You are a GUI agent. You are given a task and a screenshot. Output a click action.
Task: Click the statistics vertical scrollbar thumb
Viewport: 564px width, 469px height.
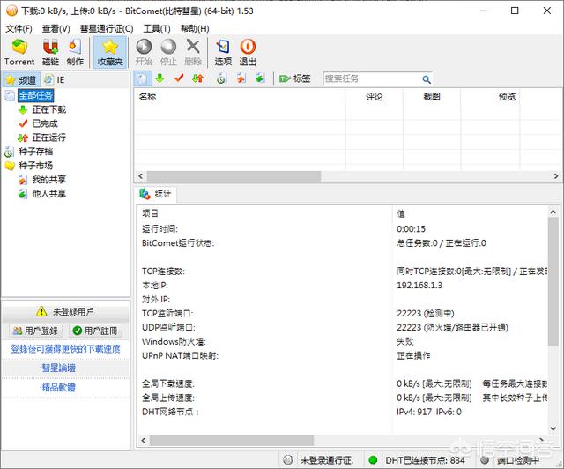point(553,281)
